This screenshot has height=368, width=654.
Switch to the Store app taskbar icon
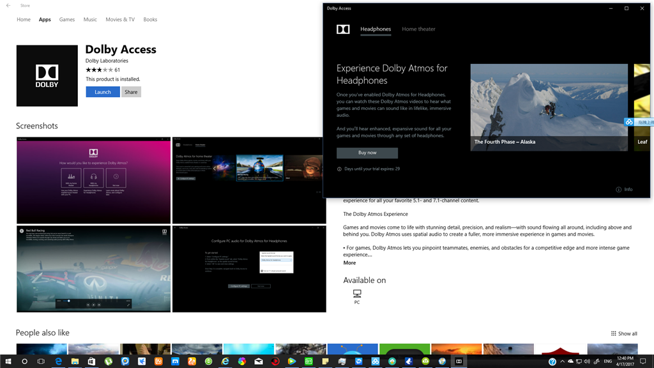pos(91,362)
